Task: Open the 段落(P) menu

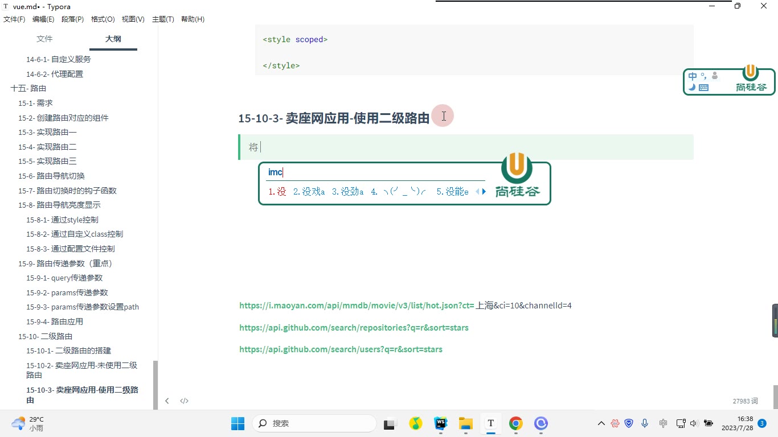Action: pos(72,19)
